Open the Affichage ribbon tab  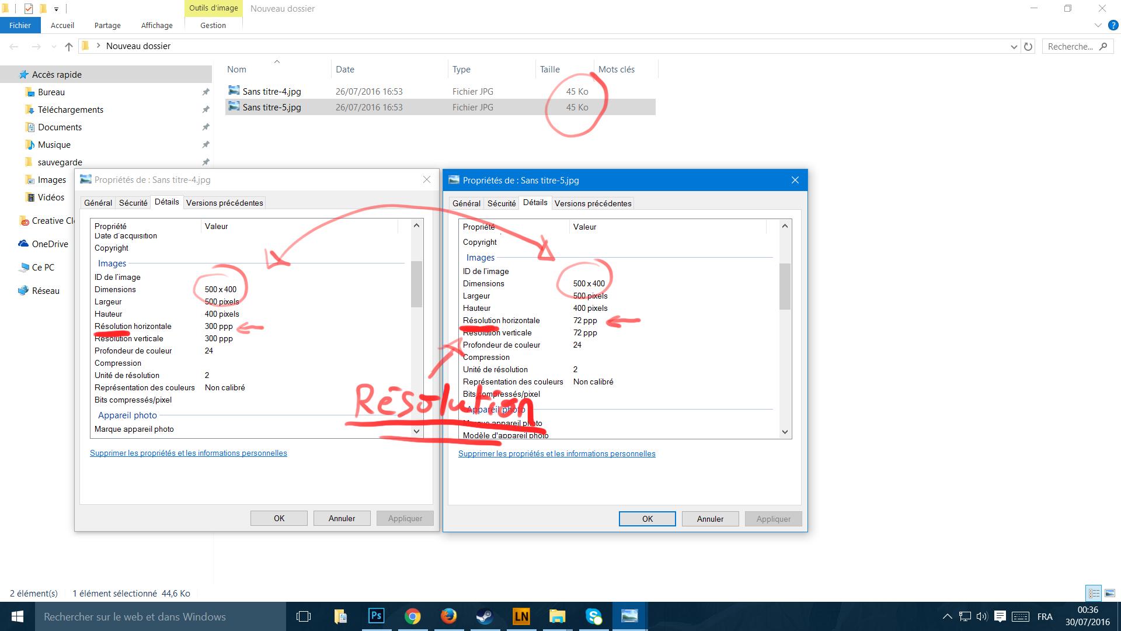[x=156, y=26]
